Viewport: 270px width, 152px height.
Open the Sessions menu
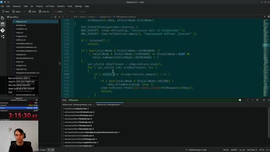click(x=61, y=6)
